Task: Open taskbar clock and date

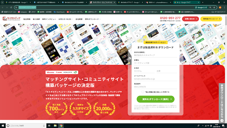Action: tap(217, 126)
